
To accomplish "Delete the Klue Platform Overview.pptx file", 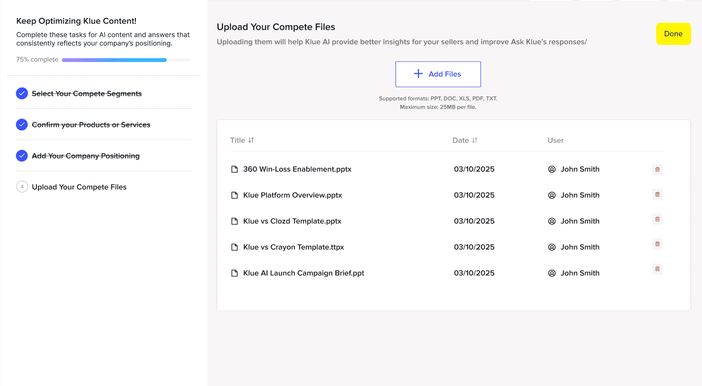I will tap(657, 194).
